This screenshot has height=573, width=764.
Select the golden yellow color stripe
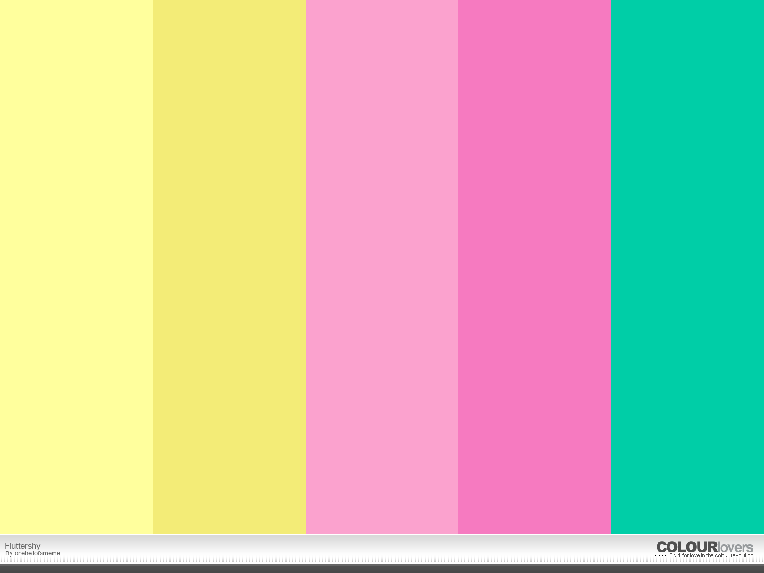pos(229,267)
